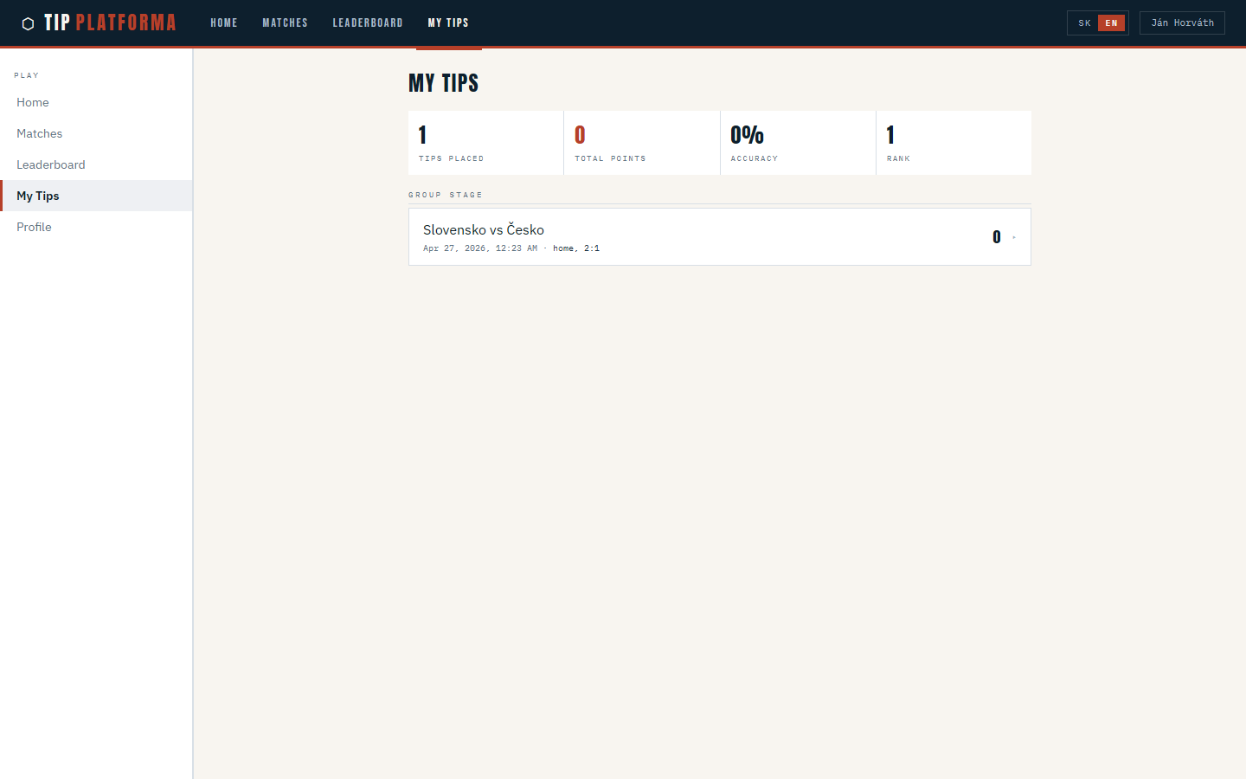This screenshot has height=779, width=1246.
Task: Open the Ján Horváth user menu
Action: pyautogui.click(x=1182, y=23)
